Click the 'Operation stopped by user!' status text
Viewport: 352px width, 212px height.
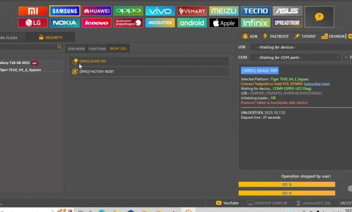306,176
